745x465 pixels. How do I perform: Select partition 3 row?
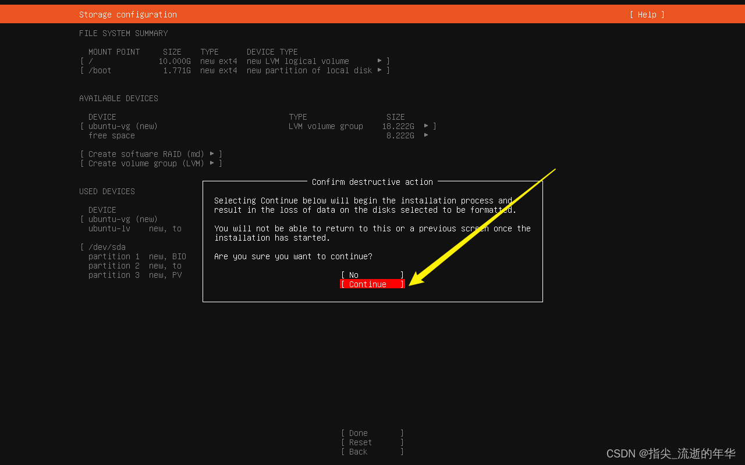(134, 275)
